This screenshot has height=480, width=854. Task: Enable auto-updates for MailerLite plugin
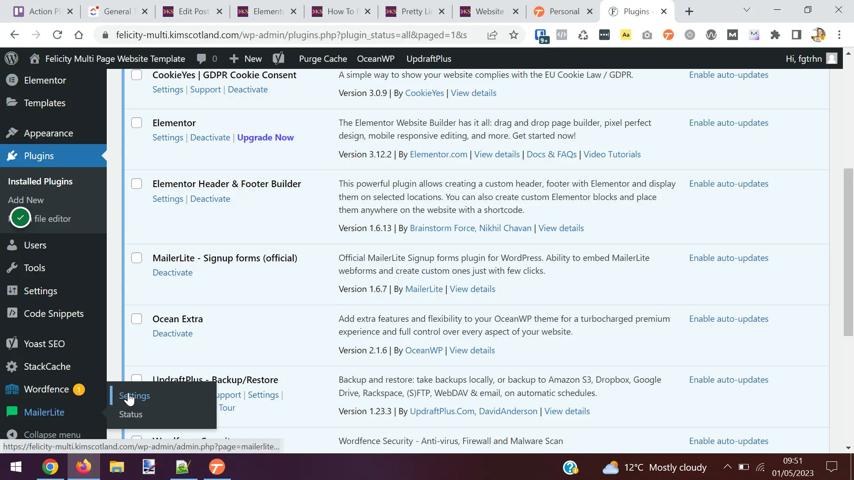click(x=729, y=258)
